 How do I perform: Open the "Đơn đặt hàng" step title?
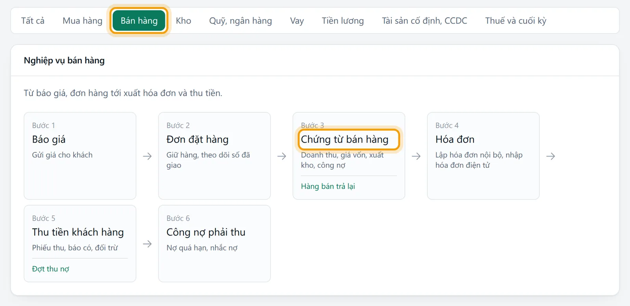click(x=197, y=139)
